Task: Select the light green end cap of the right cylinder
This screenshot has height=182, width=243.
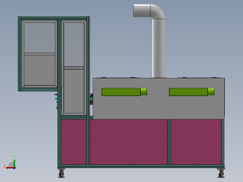Action: click(211, 92)
